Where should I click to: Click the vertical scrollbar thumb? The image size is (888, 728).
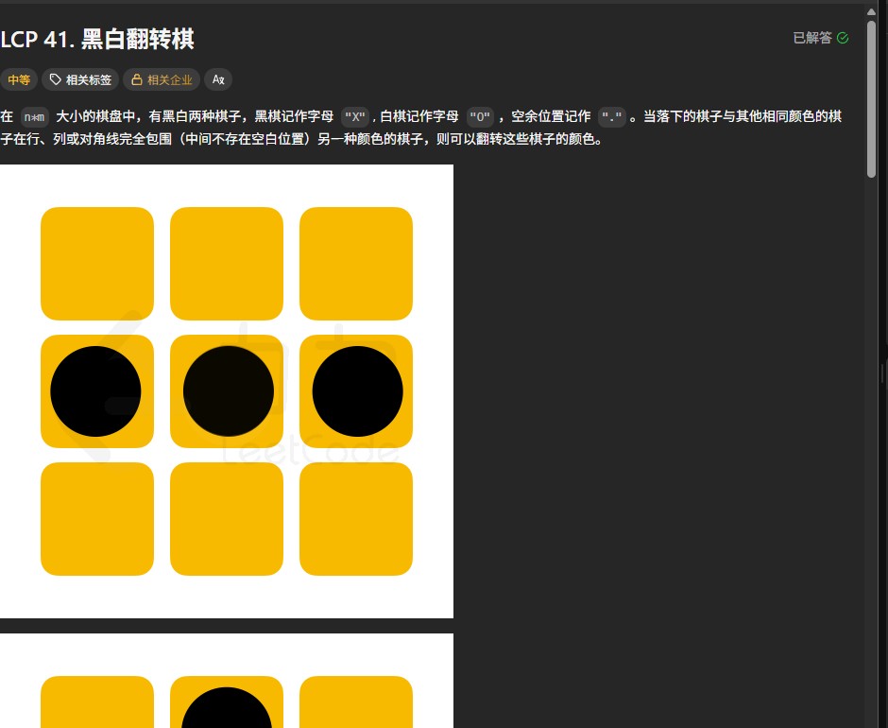(871, 100)
